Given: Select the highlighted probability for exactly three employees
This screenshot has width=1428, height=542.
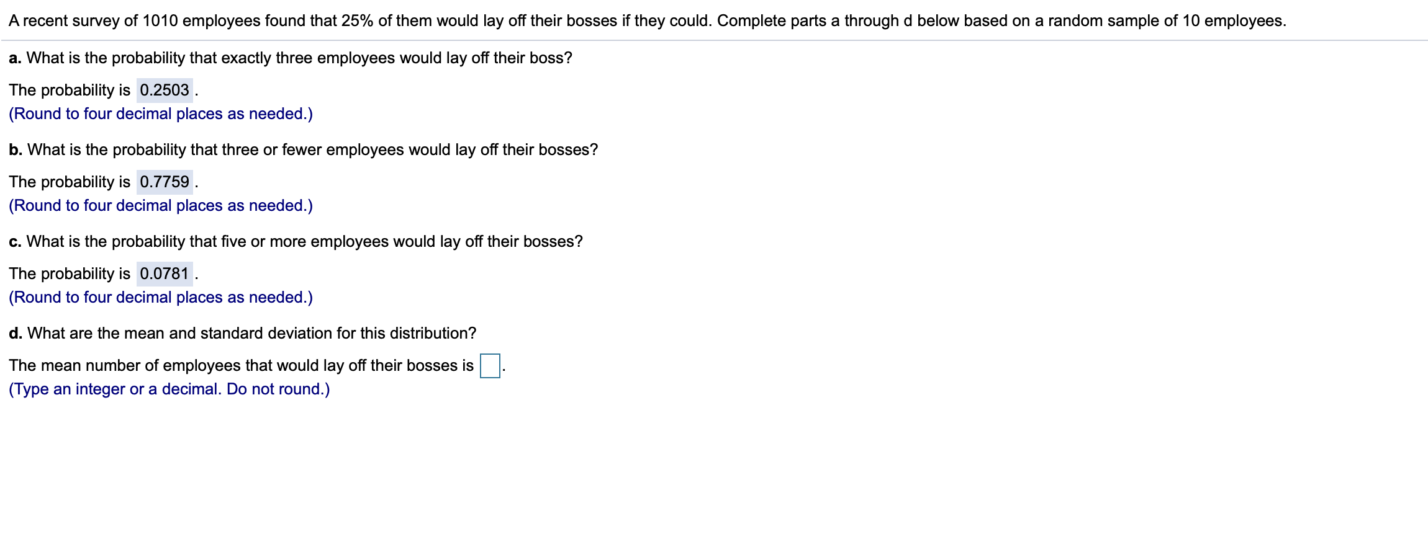Looking at the screenshot, I should [165, 89].
